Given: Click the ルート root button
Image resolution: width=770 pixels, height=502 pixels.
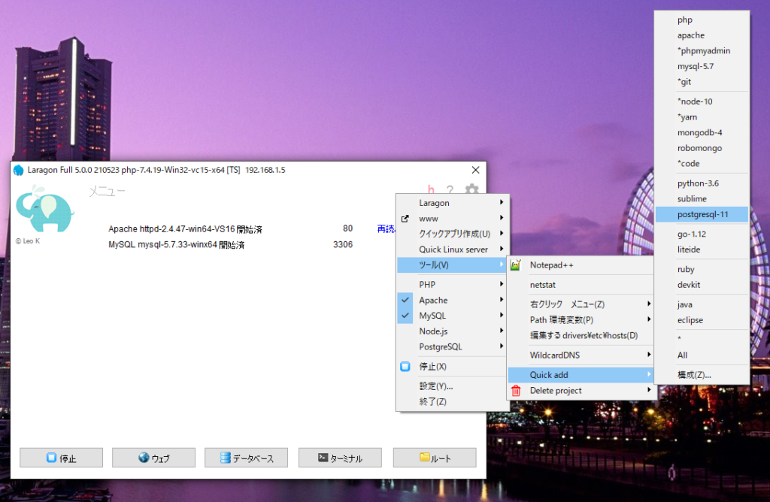Looking at the screenshot, I should tap(435, 458).
